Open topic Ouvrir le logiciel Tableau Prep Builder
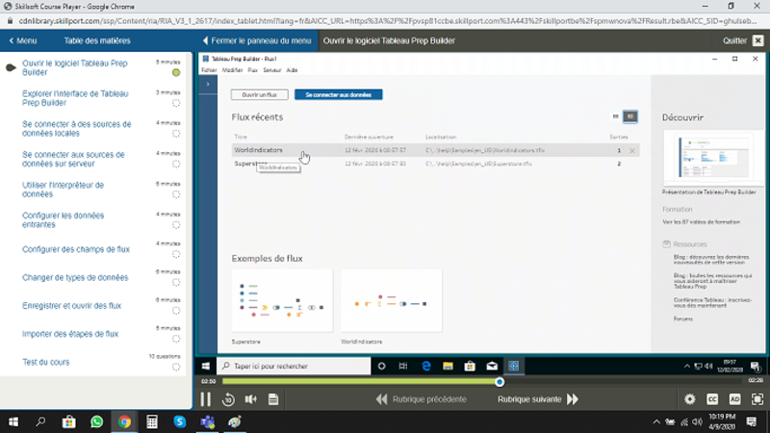 tap(75, 67)
